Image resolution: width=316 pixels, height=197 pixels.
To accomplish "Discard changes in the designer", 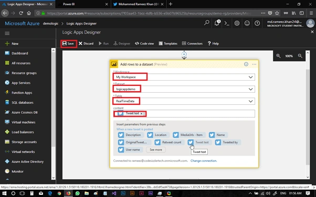I will (x=86, y=43).
